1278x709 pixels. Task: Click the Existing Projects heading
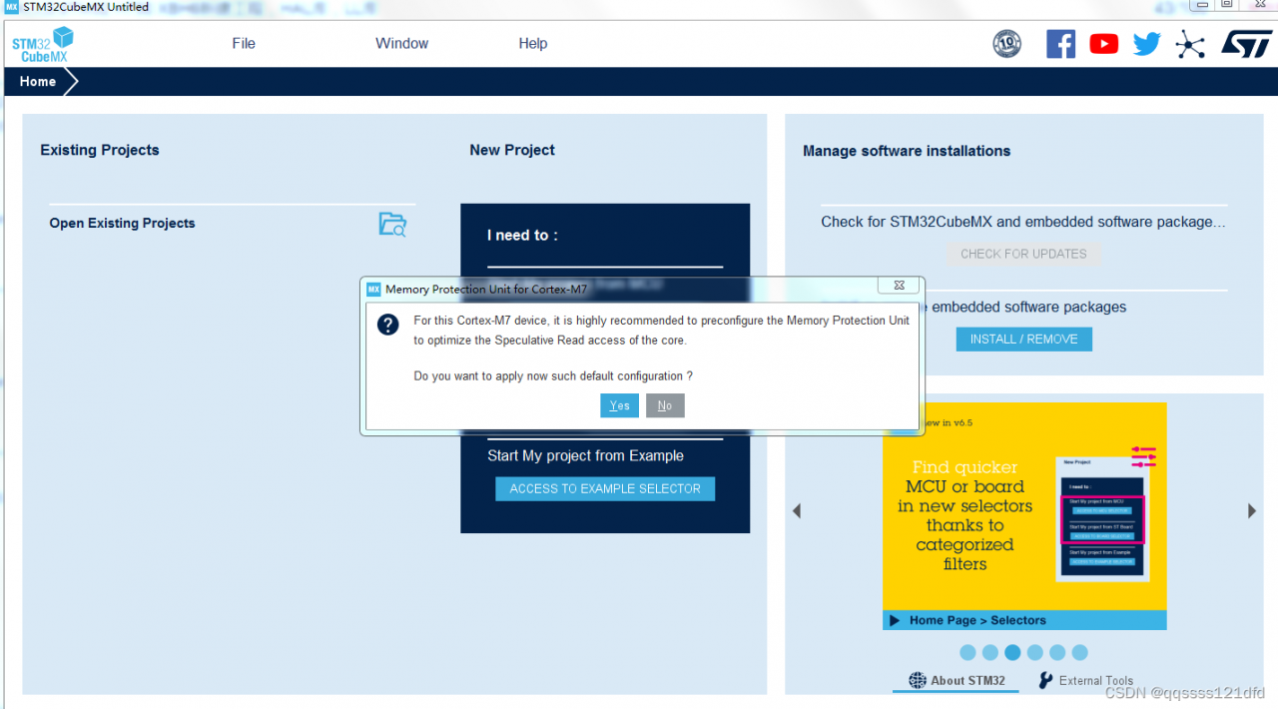pos(100,150)
